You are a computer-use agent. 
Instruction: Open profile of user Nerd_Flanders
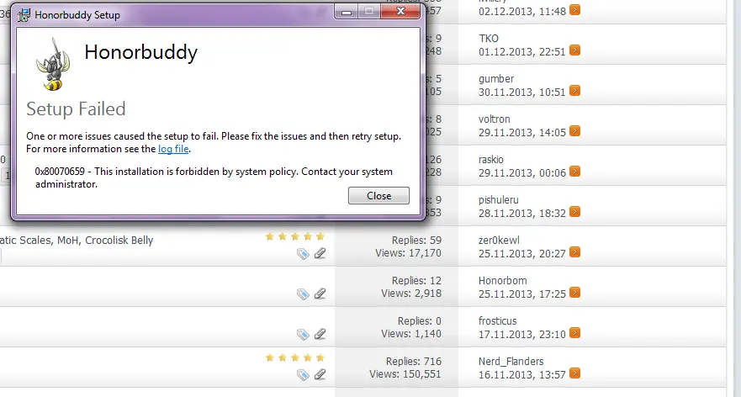click(511, 362)
